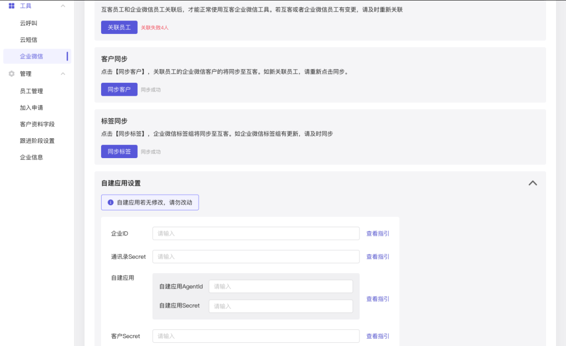
Task: Click the 自建应用设置 heading text
Action: 121,183
